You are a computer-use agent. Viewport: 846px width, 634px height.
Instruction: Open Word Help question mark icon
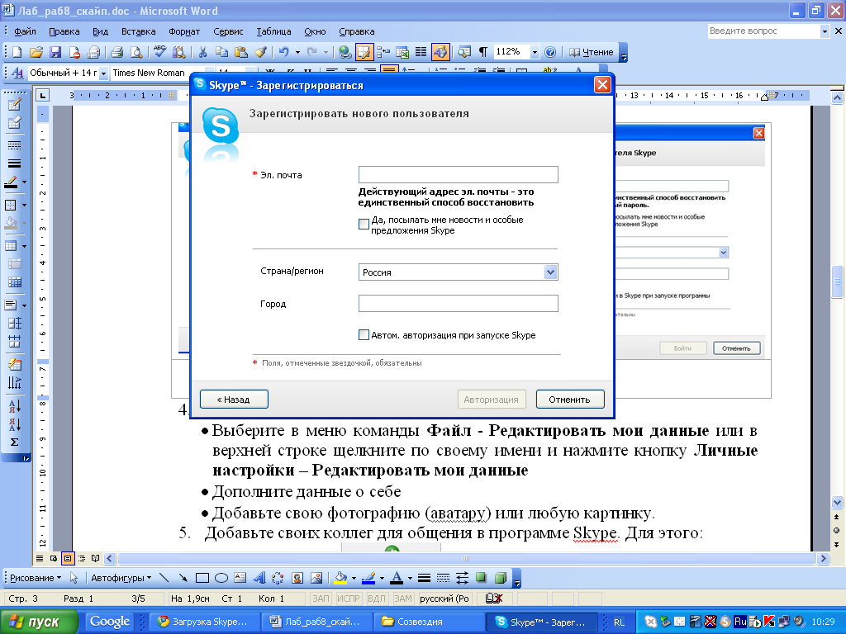549,52
